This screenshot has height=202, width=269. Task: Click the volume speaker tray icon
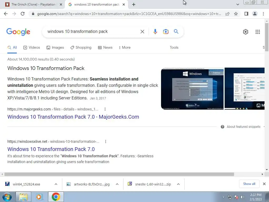click(242, 197)
